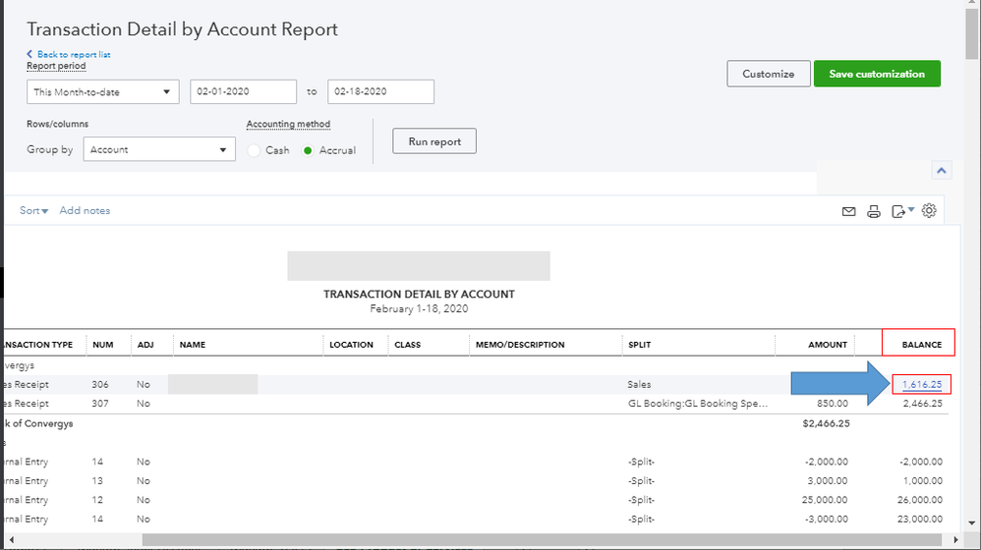Open the This Month-to-date period dropdown
981x550 pixels.
click(x=103, y=92)
